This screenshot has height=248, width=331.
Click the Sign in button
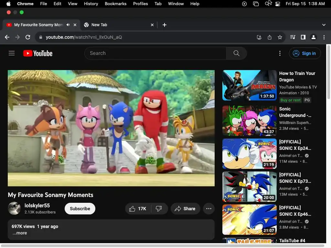(x=304, y=53)
